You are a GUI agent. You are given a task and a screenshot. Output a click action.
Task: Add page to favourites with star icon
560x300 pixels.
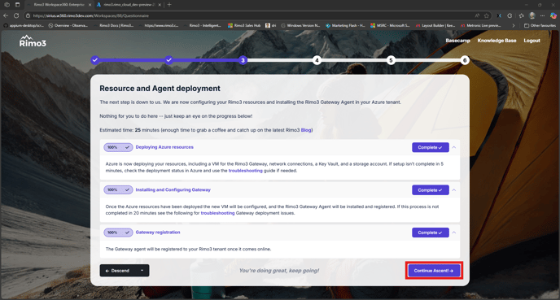click(x=487, y=15)
